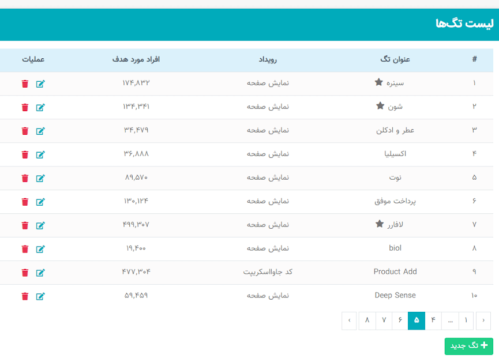Click the لیست تگ‌ها page title
Image resolution: width=499 pixels, height=359 pixels.
pos(464,24)
